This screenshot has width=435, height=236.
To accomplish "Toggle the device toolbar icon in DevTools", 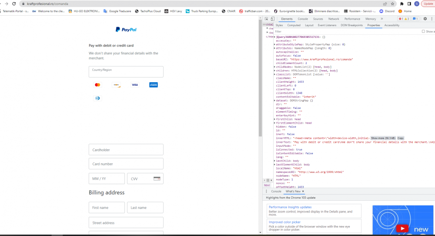I will point(272,19).
